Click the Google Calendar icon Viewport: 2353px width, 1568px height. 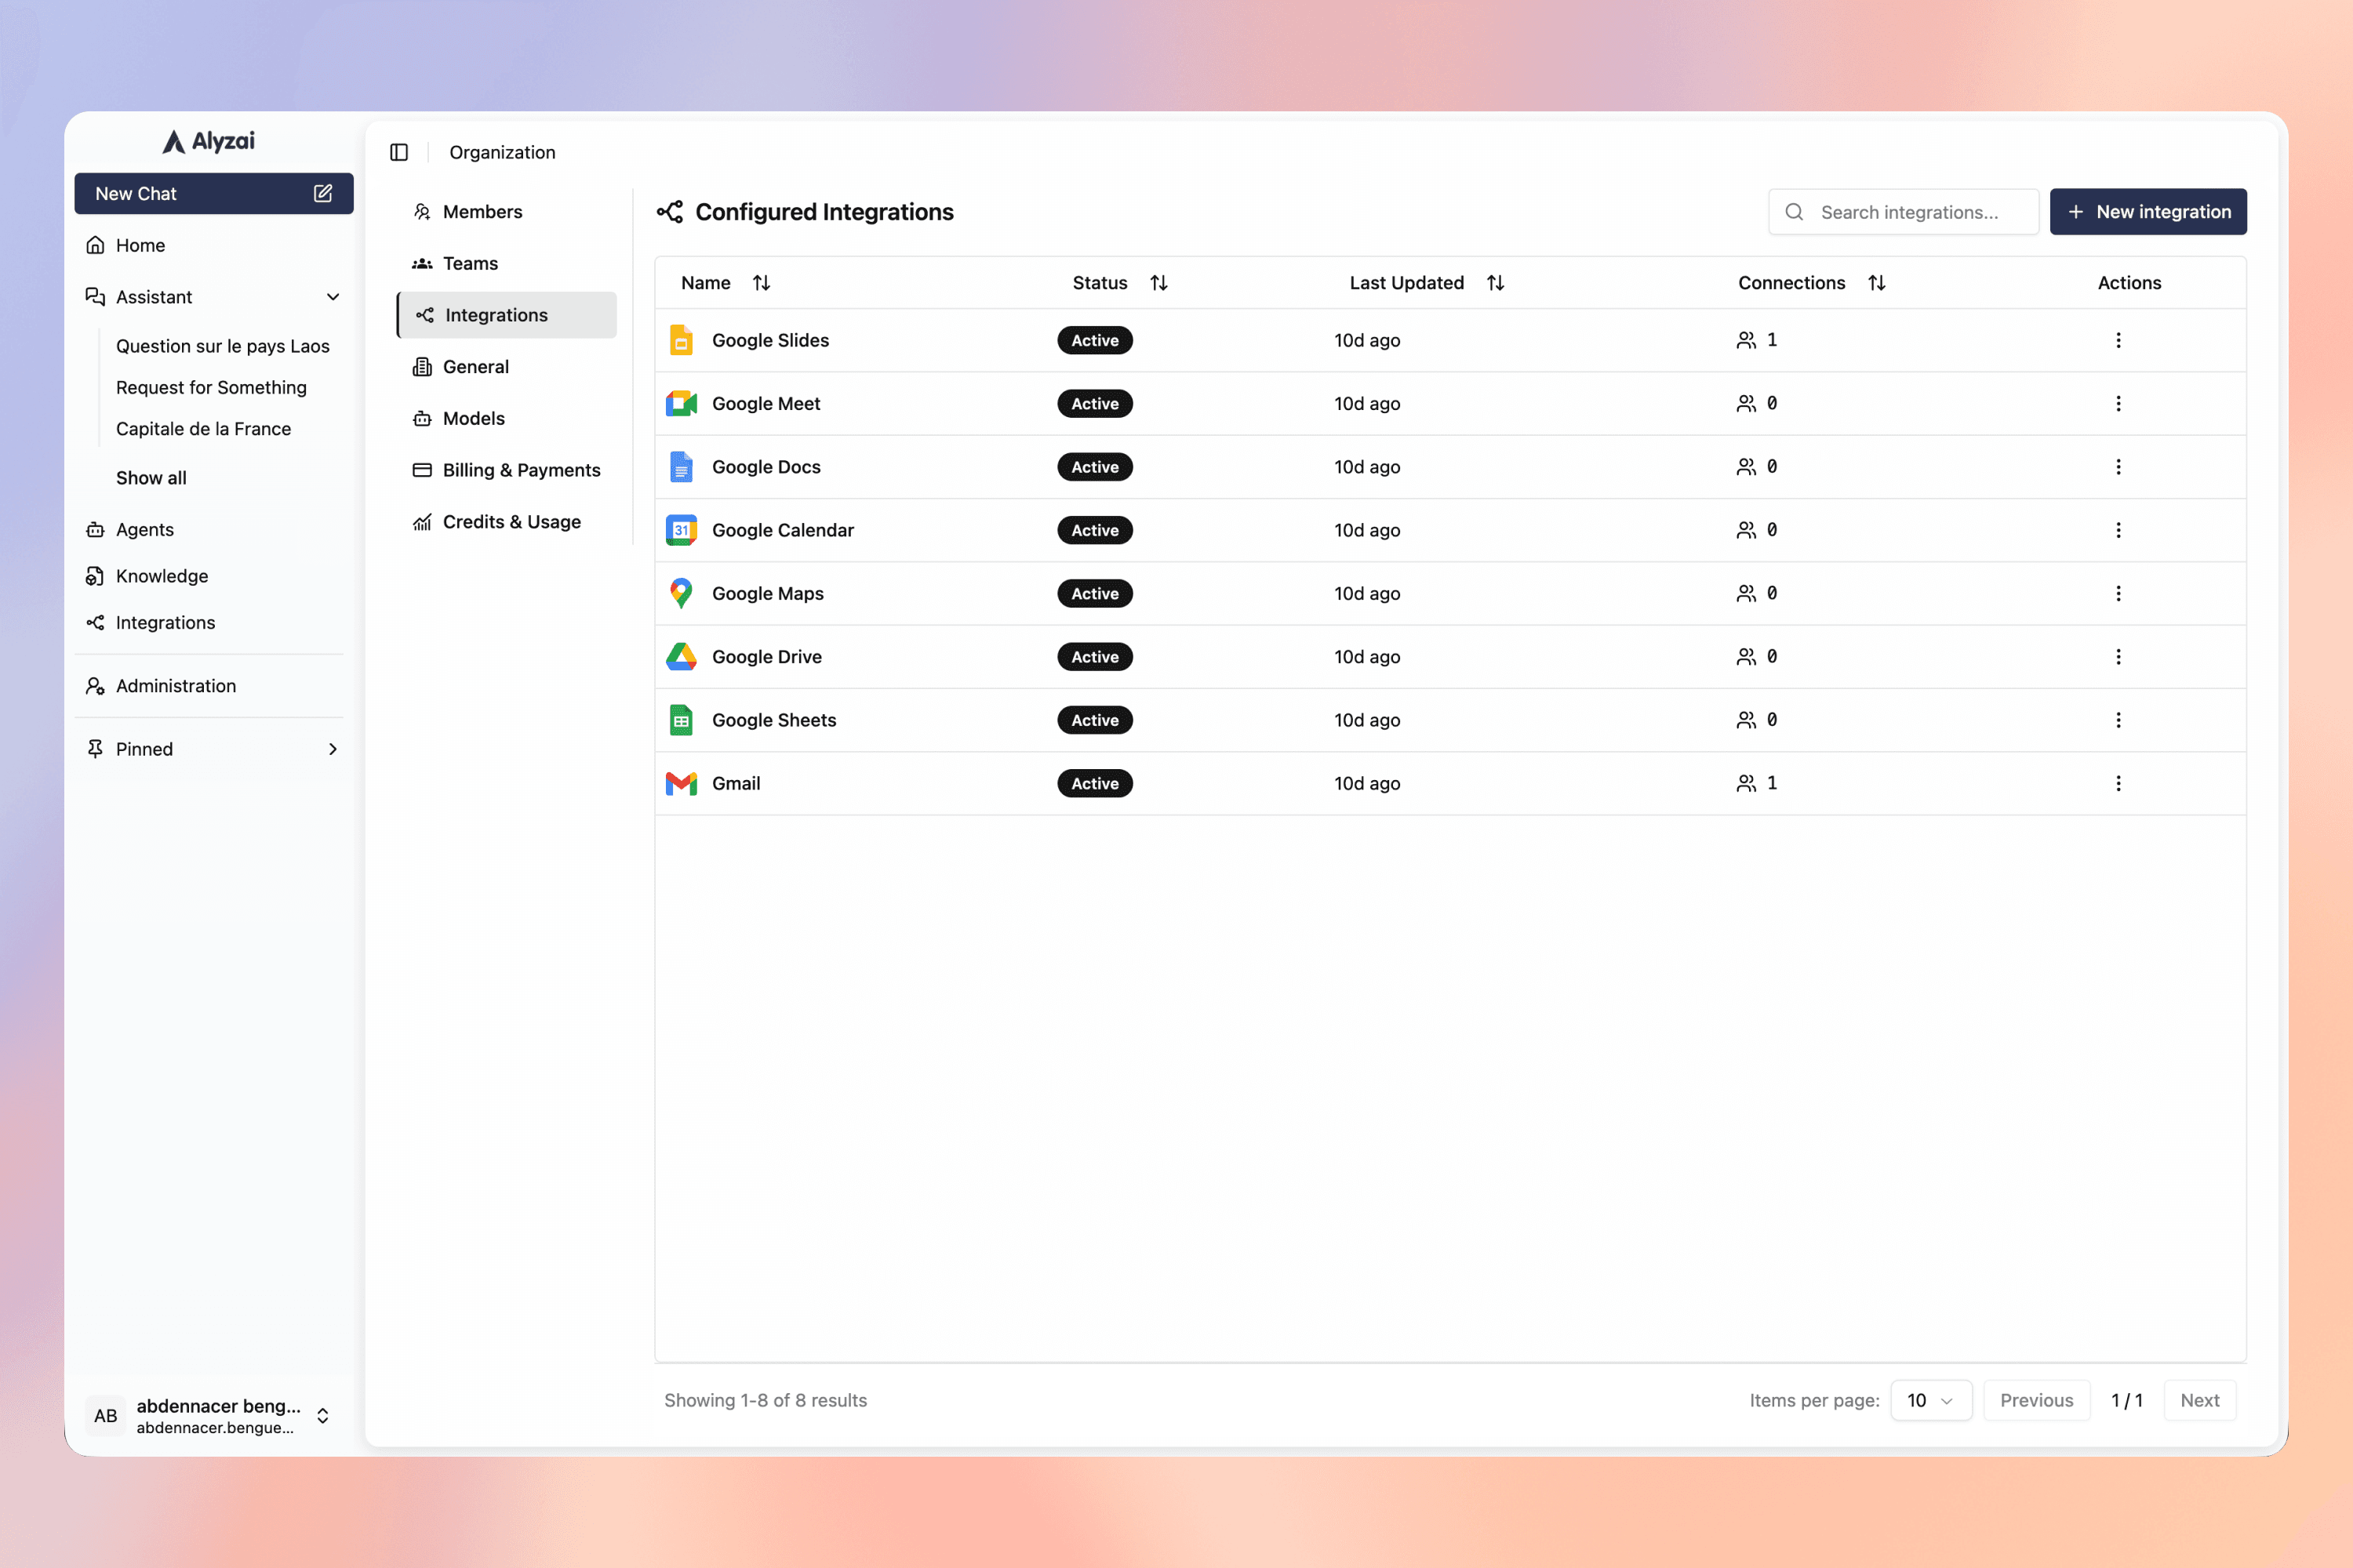(682, 530)
